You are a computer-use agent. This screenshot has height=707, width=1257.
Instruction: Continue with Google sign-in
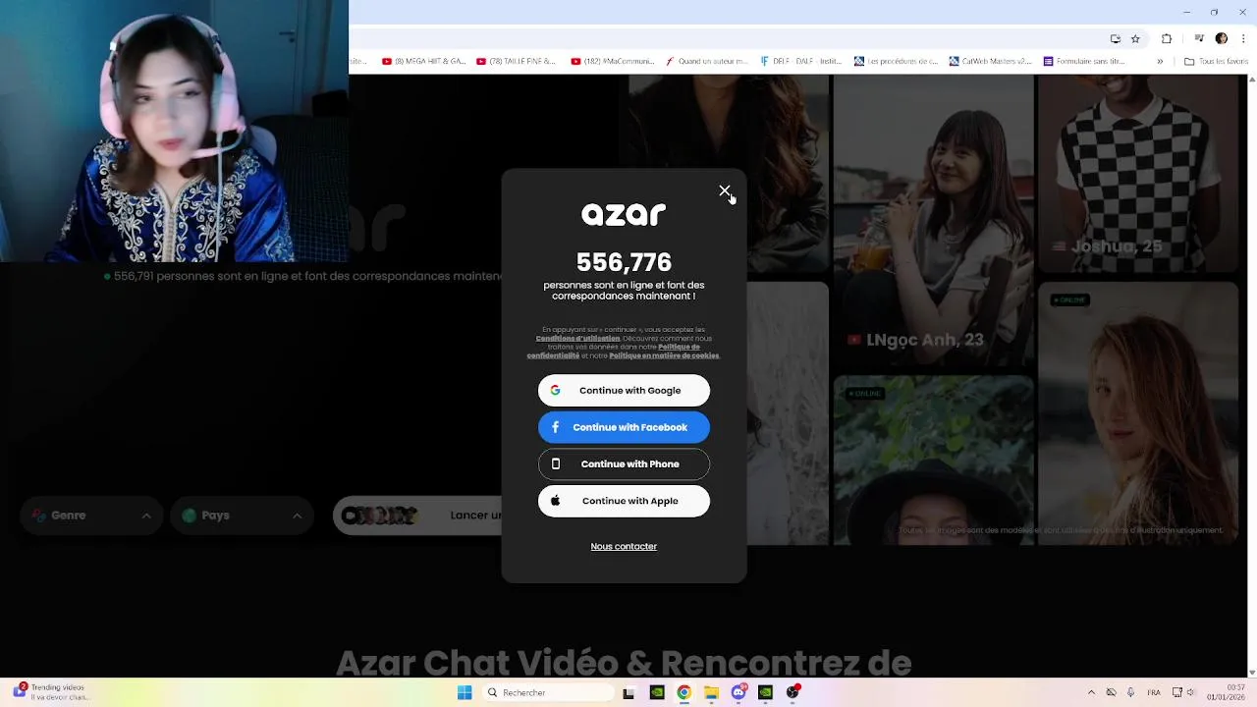[624, 390]
